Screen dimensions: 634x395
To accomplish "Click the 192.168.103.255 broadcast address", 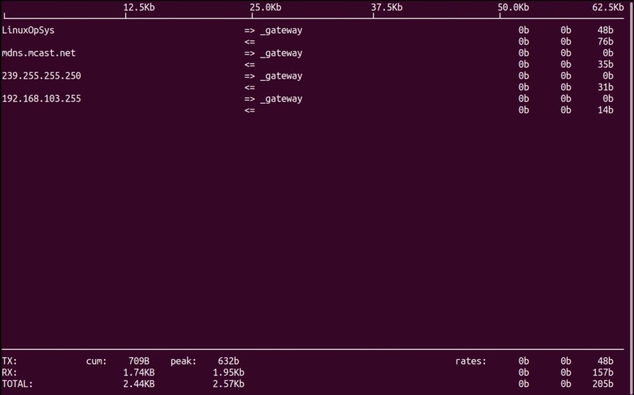I will 41,98.
